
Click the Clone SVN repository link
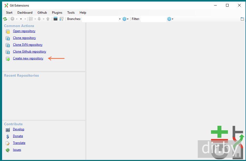(28, 45)
